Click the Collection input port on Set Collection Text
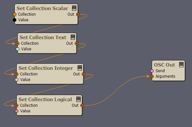192x127 pixels. [17, 43]
